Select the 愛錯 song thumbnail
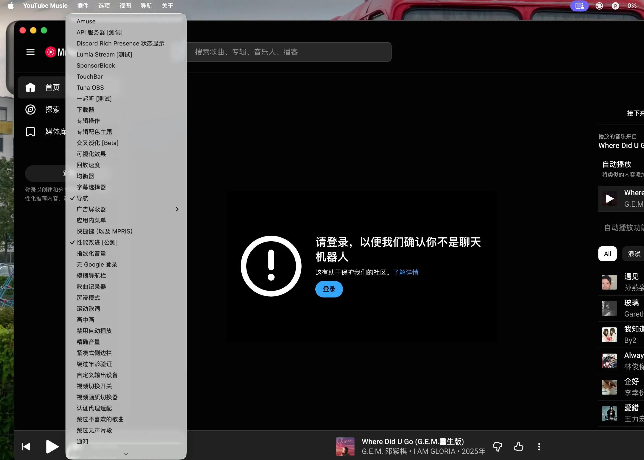 point(609,414)
